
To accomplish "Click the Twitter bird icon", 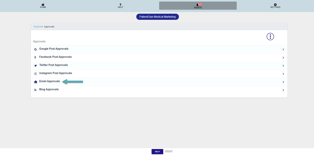I will pos(35,66).
